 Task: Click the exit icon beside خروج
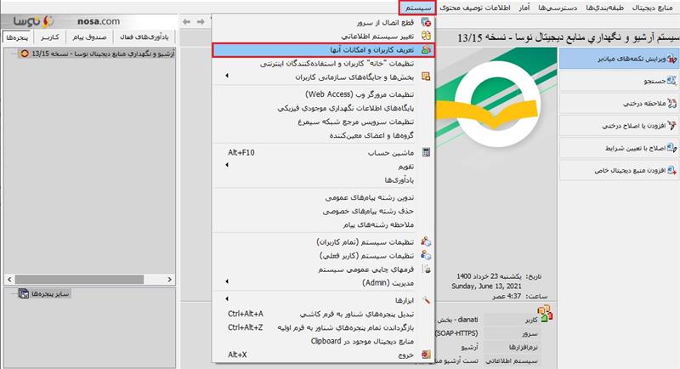[x=426, y=354]
